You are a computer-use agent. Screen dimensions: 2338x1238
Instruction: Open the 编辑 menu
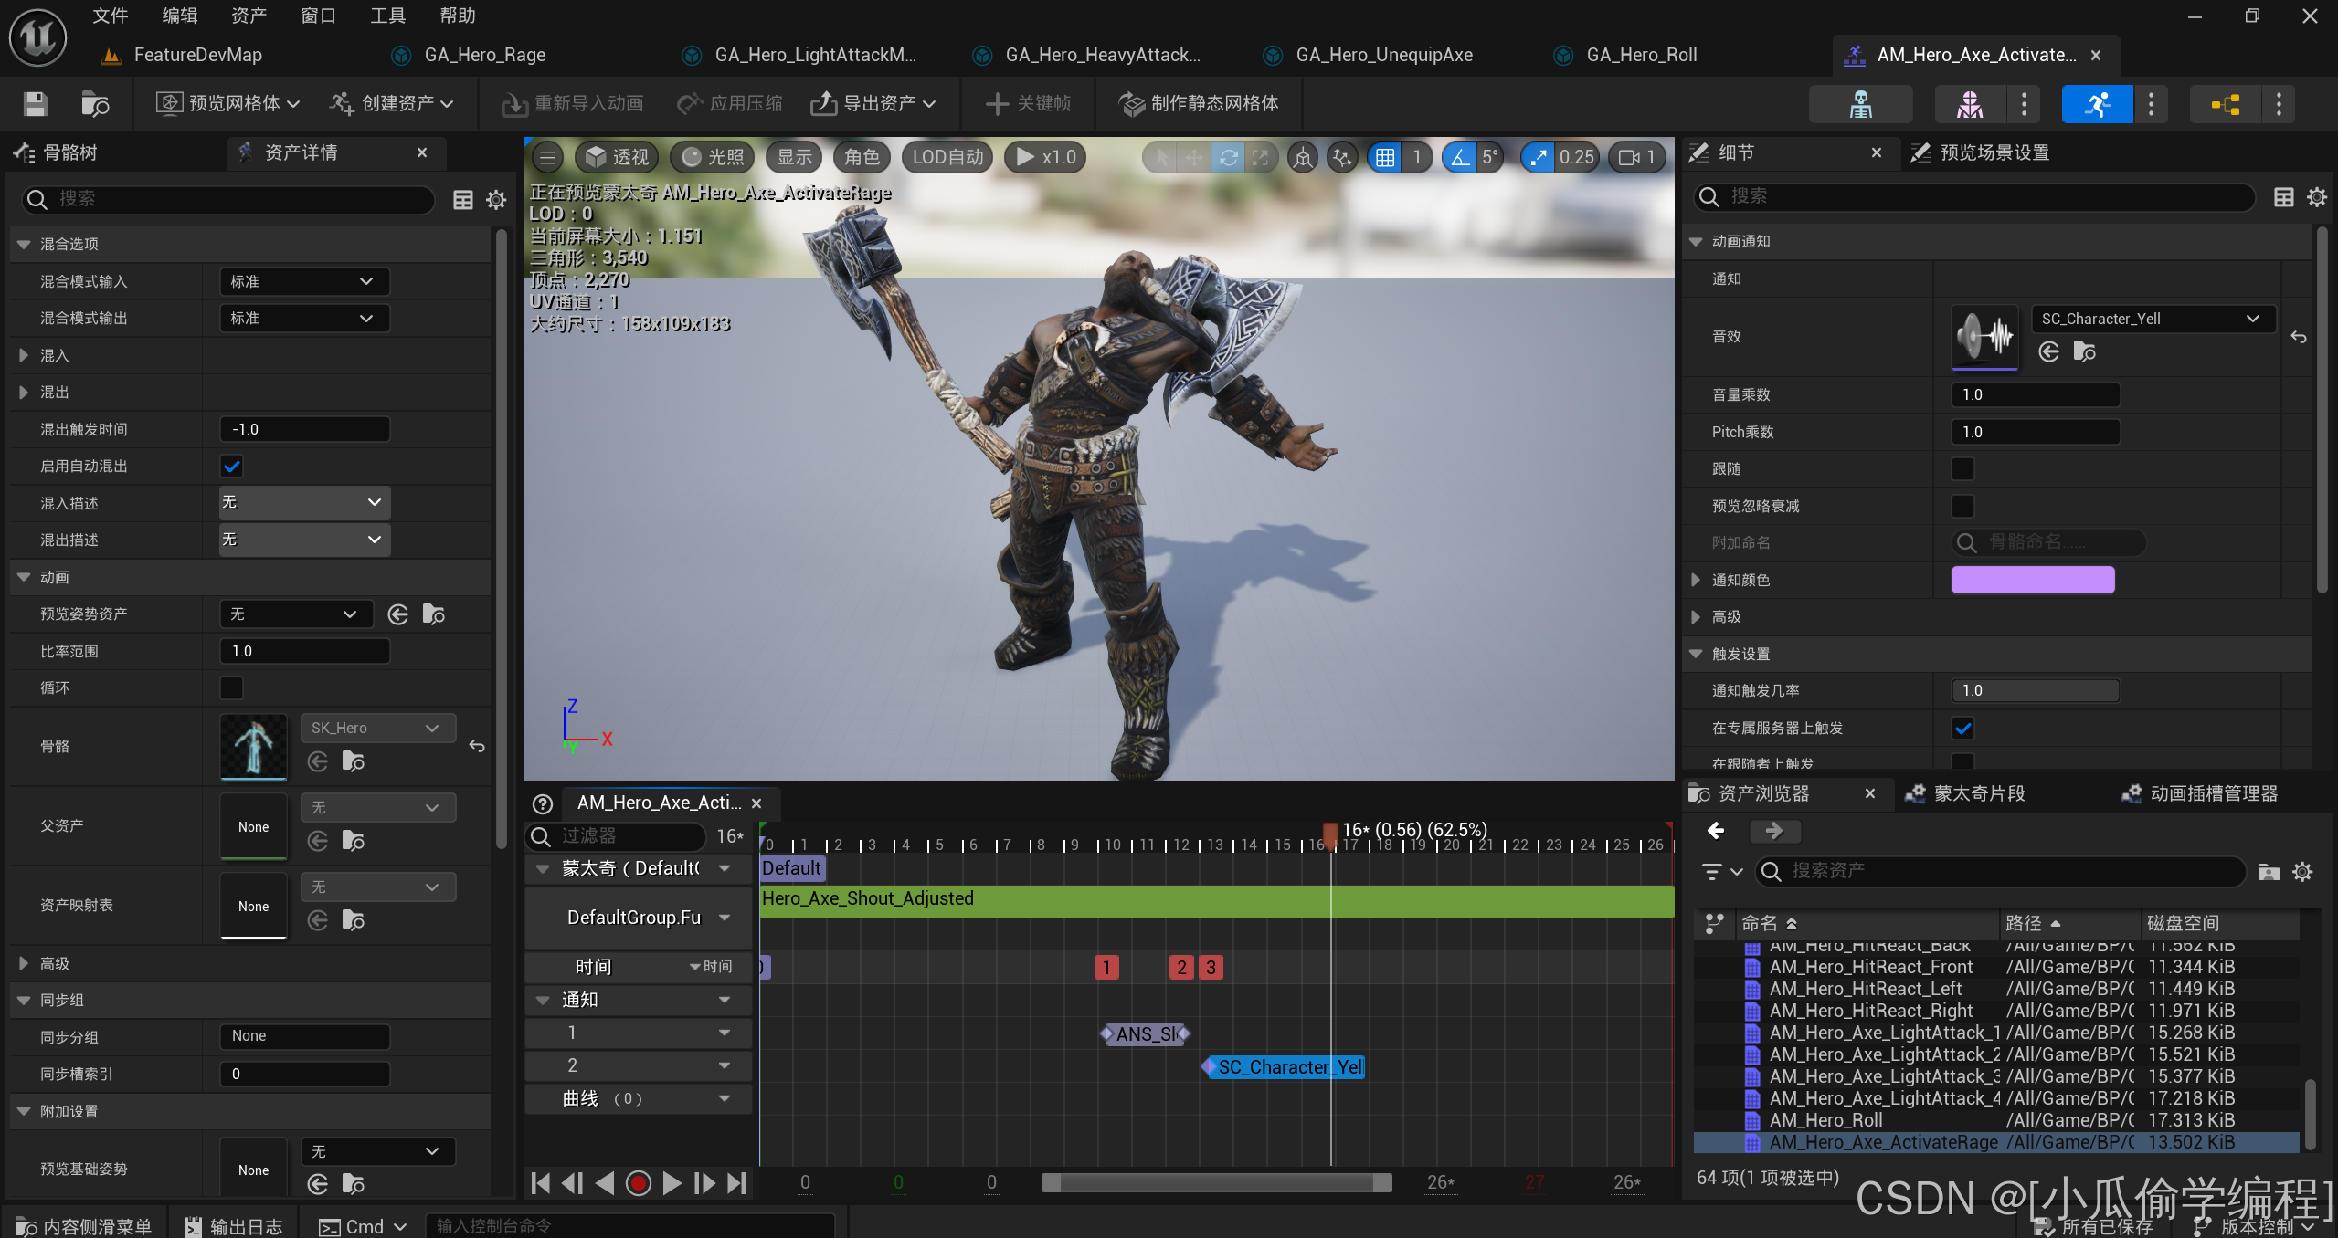[x=180, y=16]
